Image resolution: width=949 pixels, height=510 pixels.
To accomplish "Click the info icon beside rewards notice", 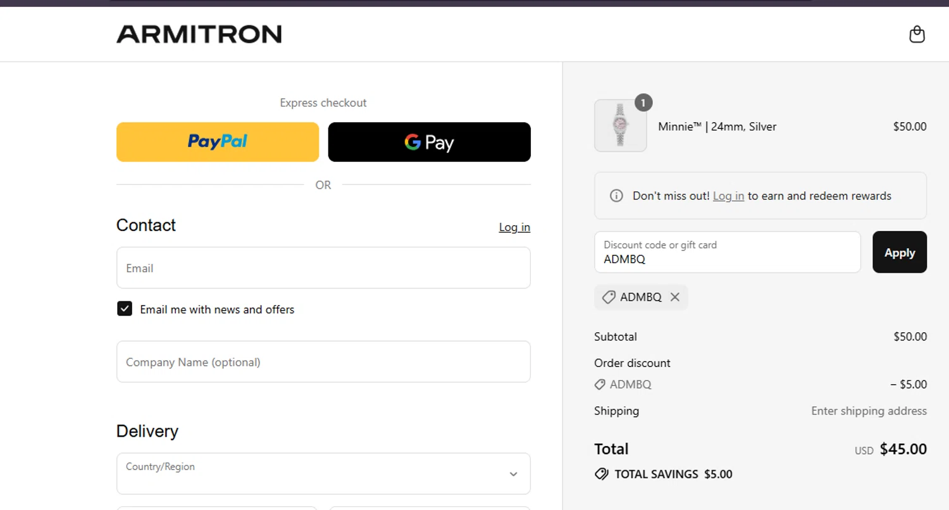I will click(616, 196).
